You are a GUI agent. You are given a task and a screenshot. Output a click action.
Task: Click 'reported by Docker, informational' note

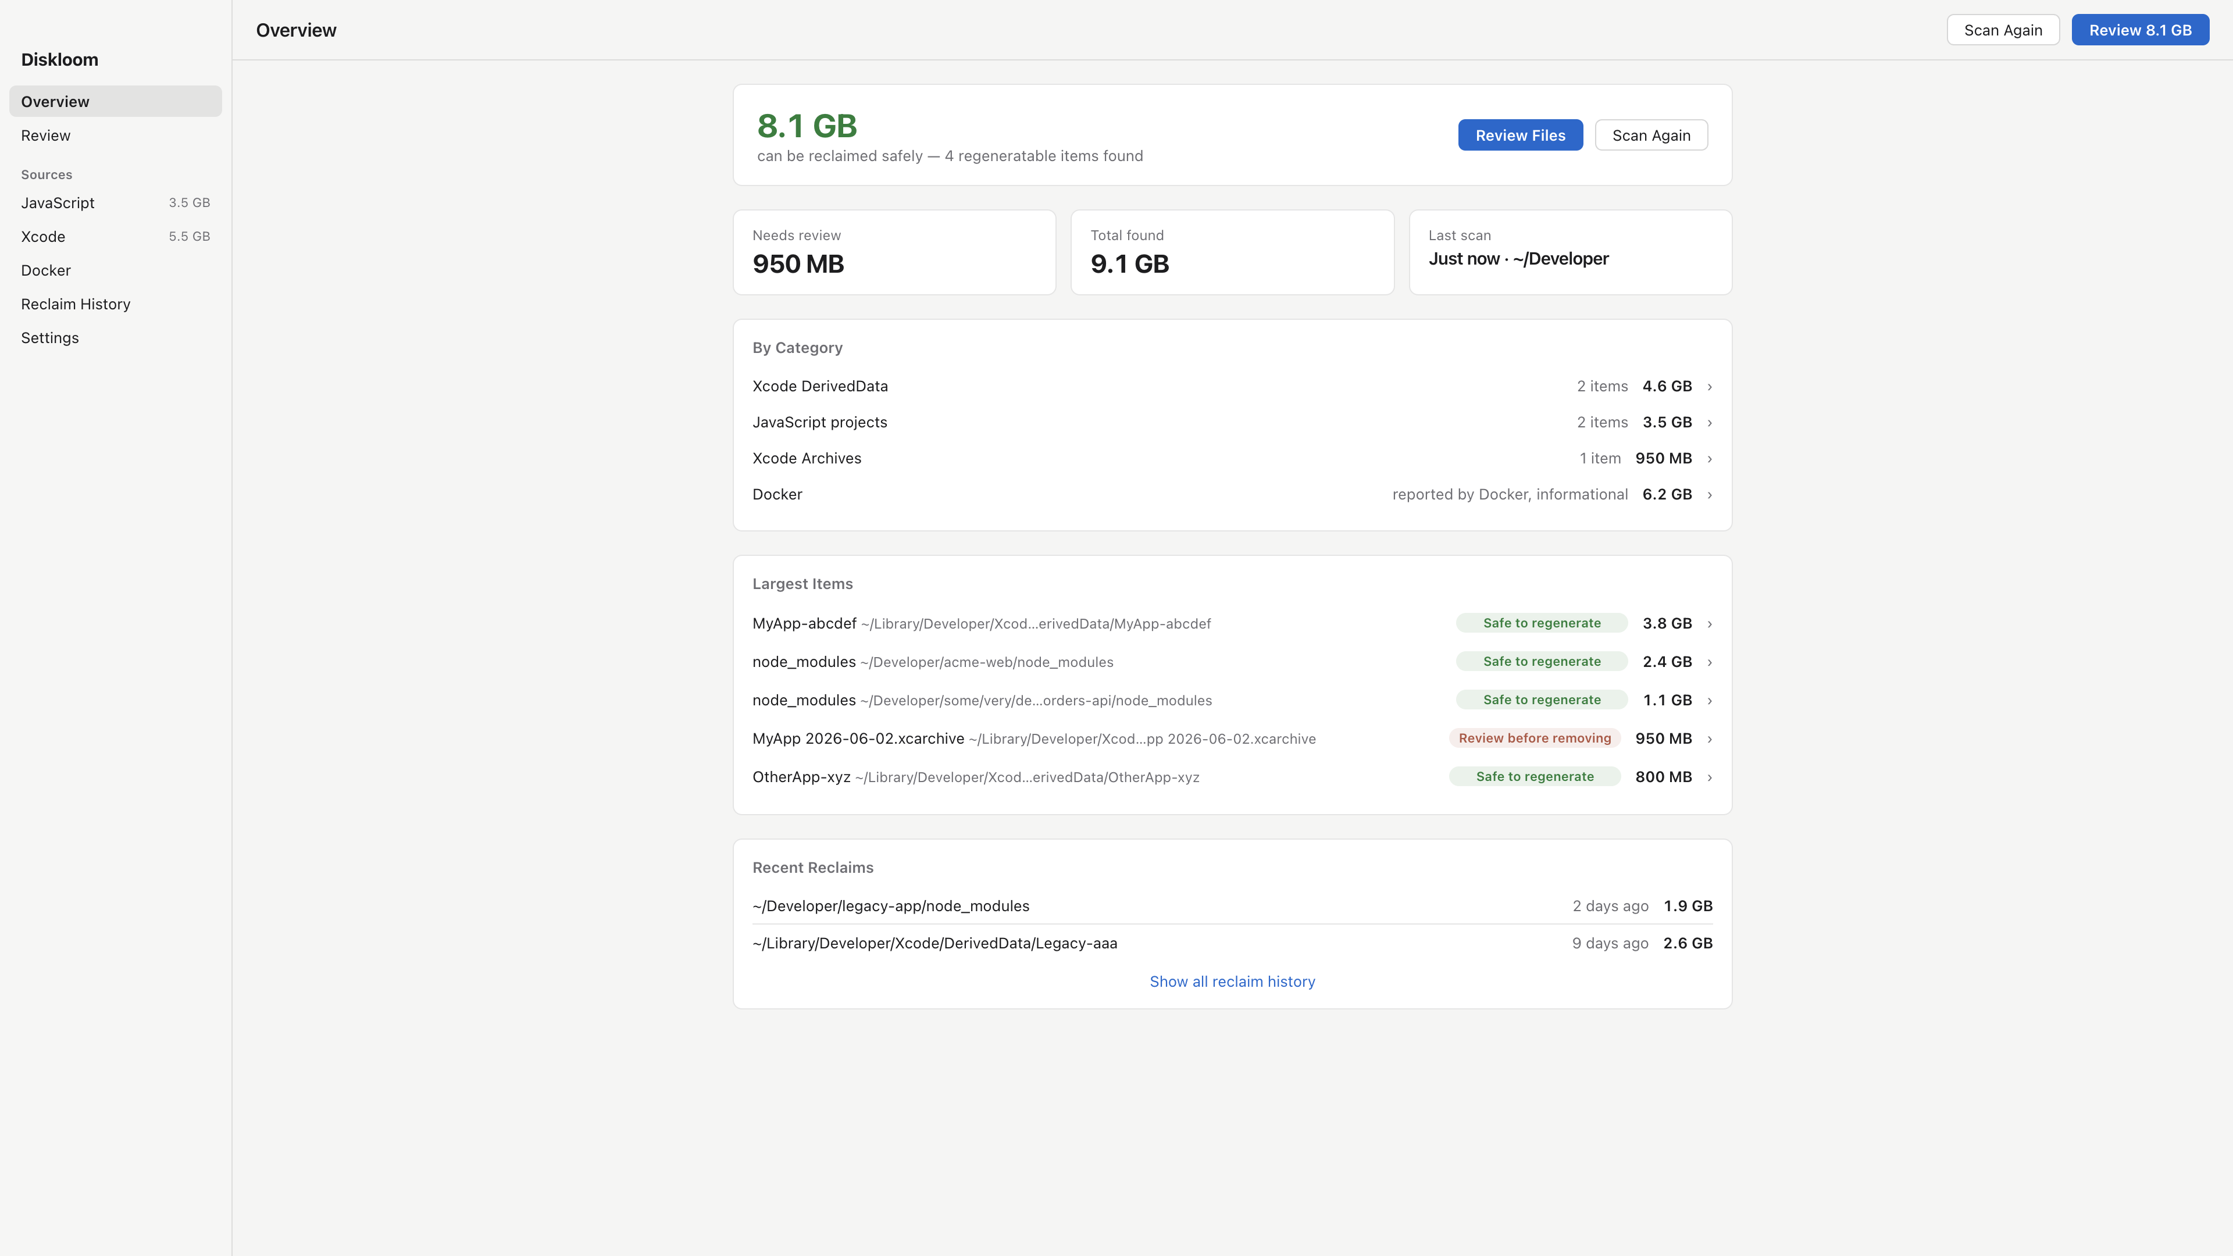(1510, 494)
